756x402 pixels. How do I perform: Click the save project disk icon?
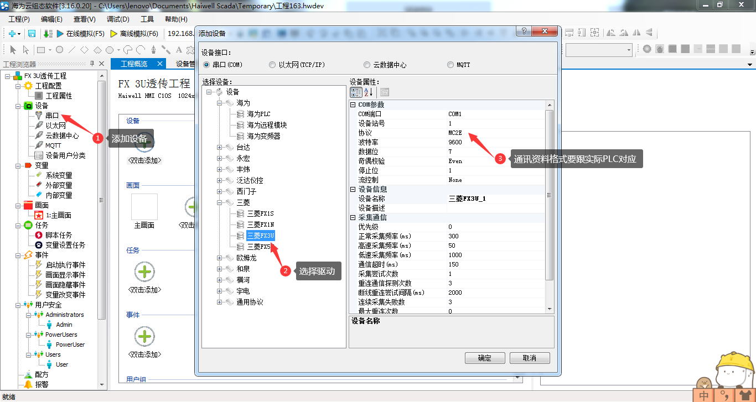tap(32, 33)
